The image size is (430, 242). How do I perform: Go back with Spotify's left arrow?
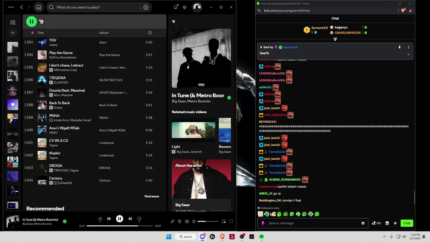pyautogui.click(x=21, y=7)
